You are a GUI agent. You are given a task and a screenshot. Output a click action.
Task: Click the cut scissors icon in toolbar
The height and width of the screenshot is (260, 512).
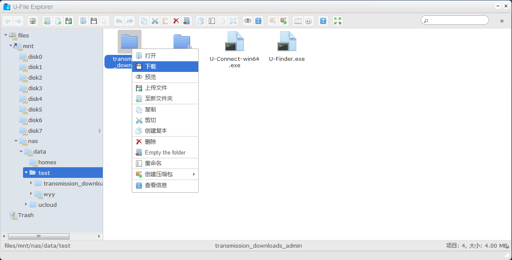[155, 21]
